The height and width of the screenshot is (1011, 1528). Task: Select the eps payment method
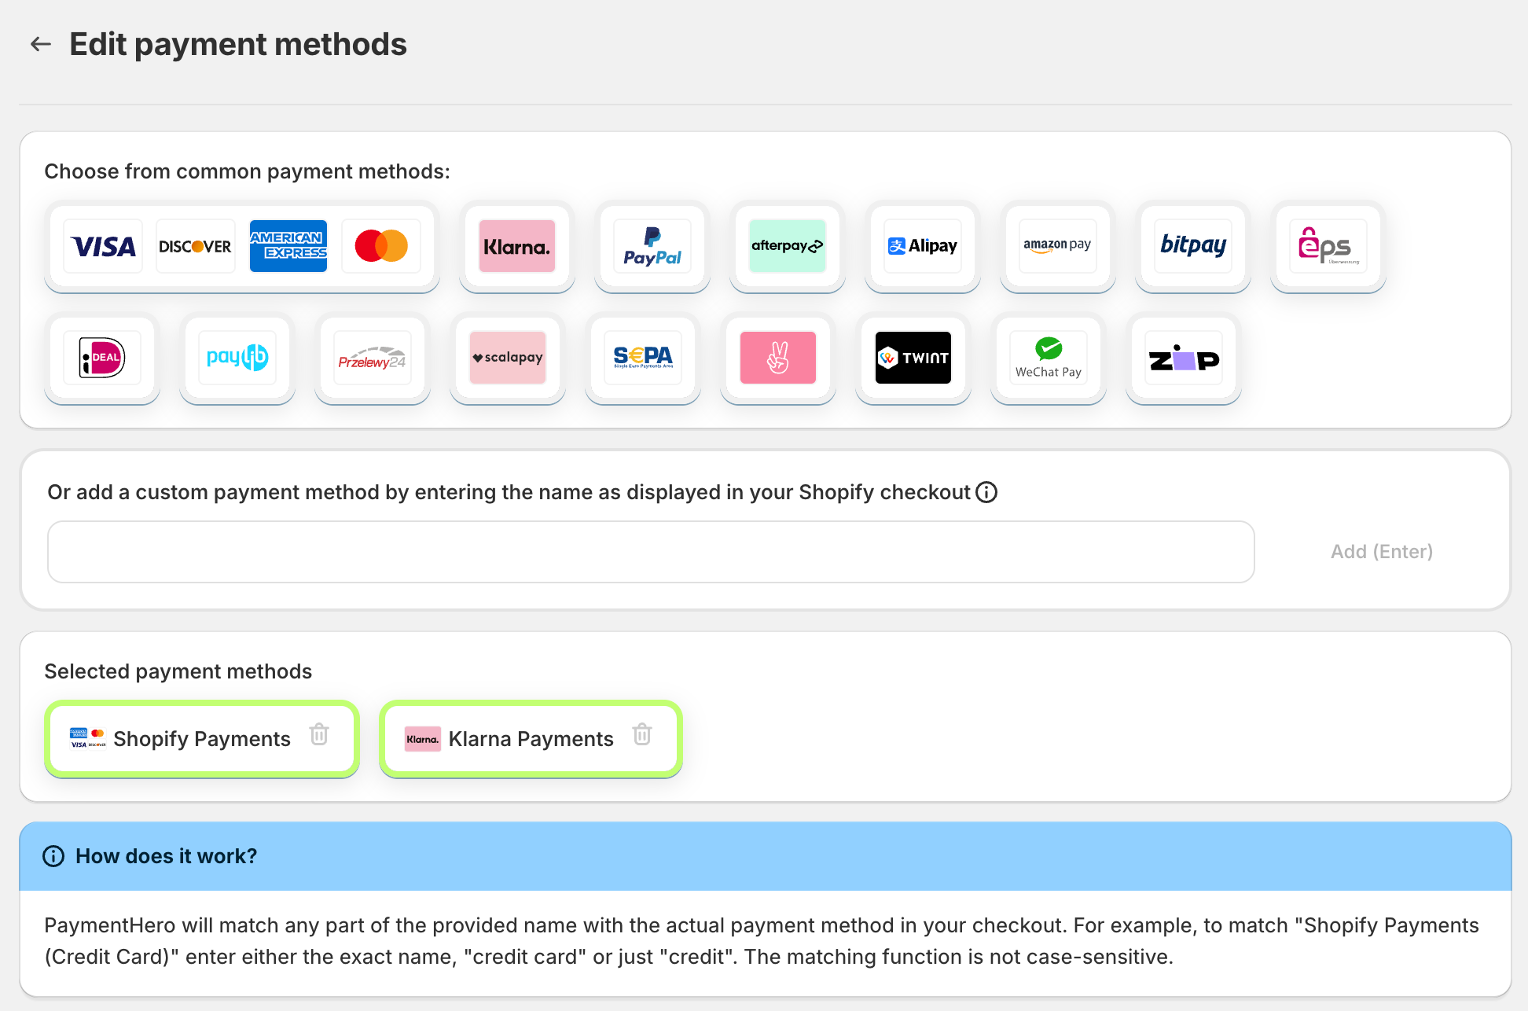pyautogui.click(x=1328, y=246)
